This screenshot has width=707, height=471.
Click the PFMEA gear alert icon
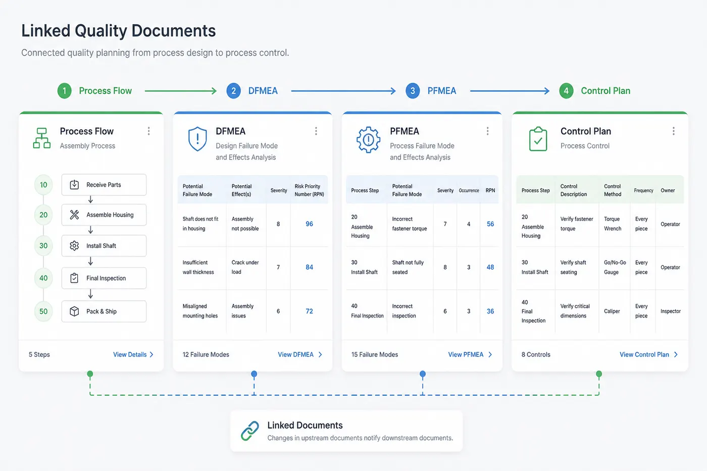(369, 139)
